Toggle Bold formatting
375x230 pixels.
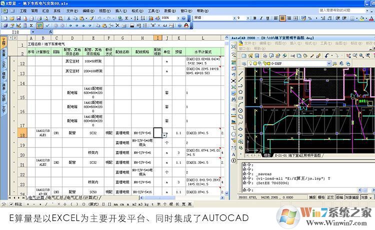point(254,18)
